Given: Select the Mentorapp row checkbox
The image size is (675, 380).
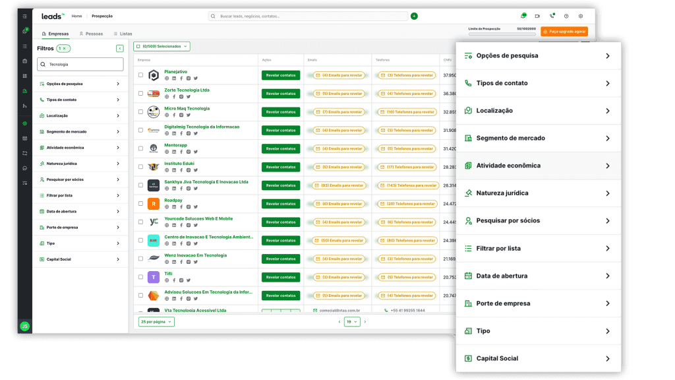Looking at the screenshot, I should click(x=141, y=148).
